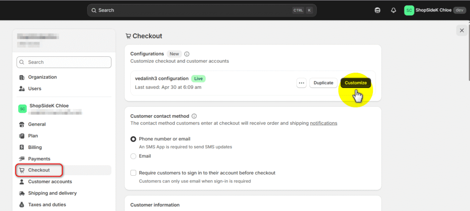Click the Users people icon
The width and height of the screenshot is (470, 211).
22,89
